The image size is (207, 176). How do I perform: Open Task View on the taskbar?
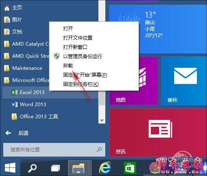pos(55,168)
